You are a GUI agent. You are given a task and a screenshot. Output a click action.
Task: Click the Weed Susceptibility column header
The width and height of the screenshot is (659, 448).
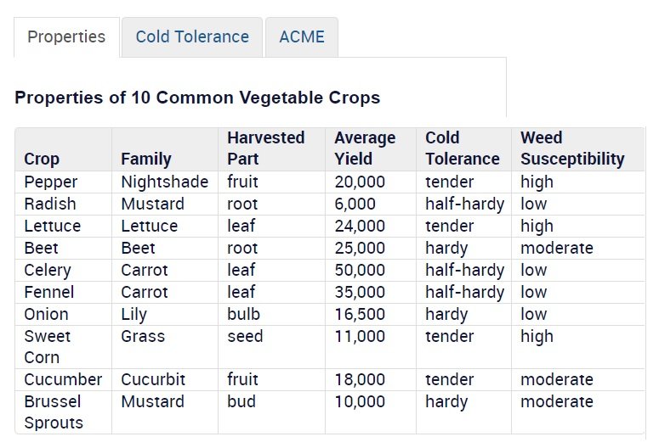[572, 148]
